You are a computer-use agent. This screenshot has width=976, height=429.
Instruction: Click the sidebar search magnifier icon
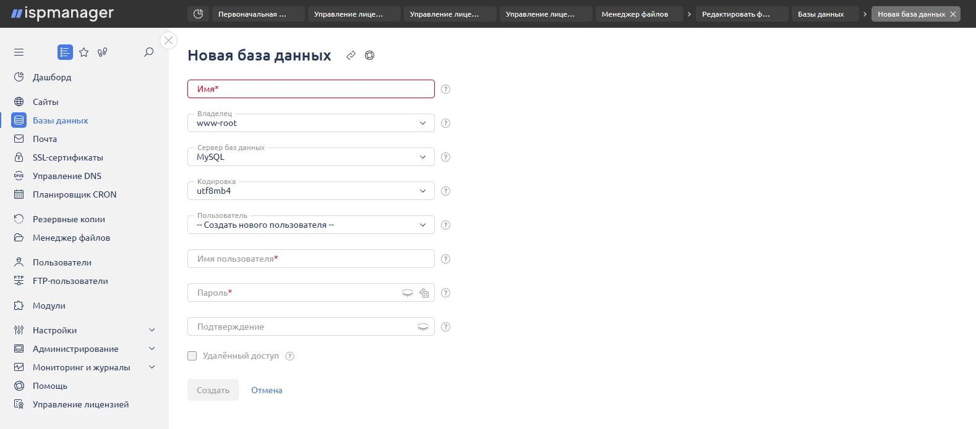(x=148, y=52)
